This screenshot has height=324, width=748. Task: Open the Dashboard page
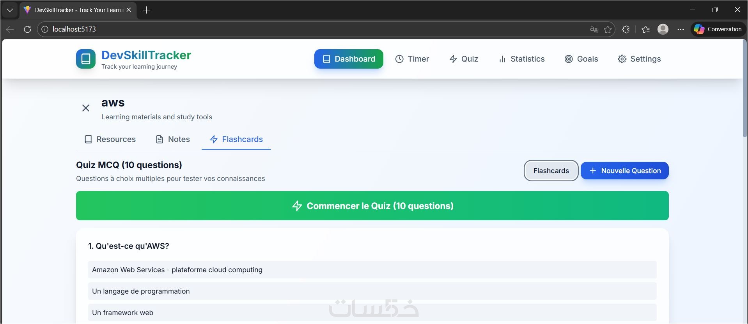pos(349,59)
